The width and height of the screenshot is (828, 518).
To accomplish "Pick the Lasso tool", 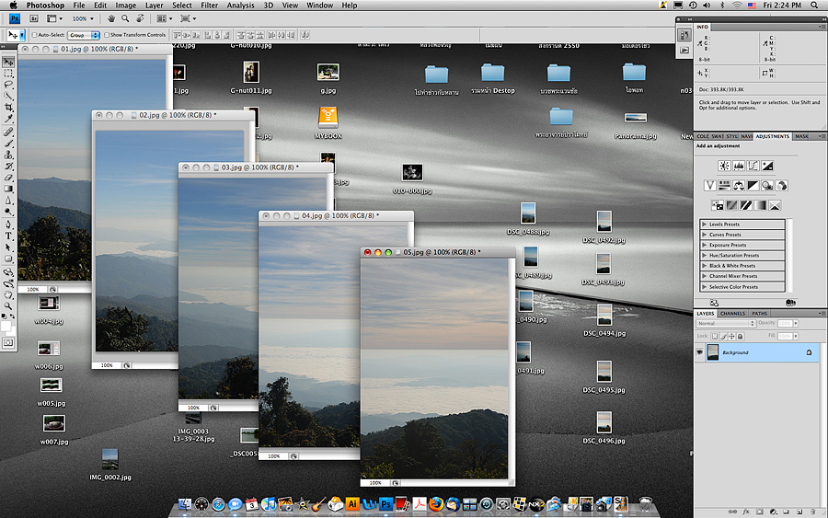I will tap(8, 85).
